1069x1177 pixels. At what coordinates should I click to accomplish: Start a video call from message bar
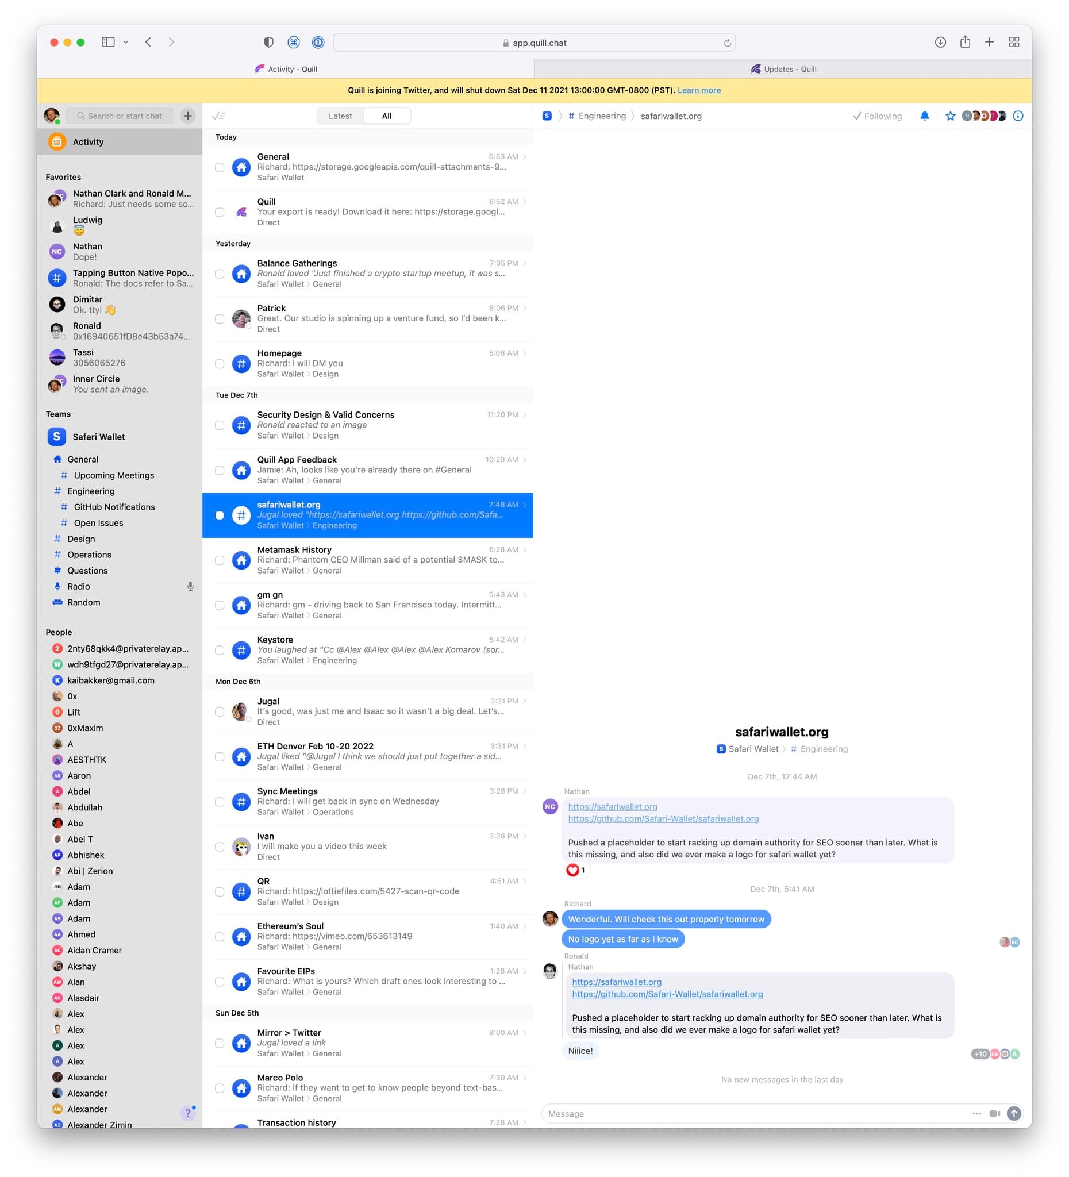(x=995, y=1113)
